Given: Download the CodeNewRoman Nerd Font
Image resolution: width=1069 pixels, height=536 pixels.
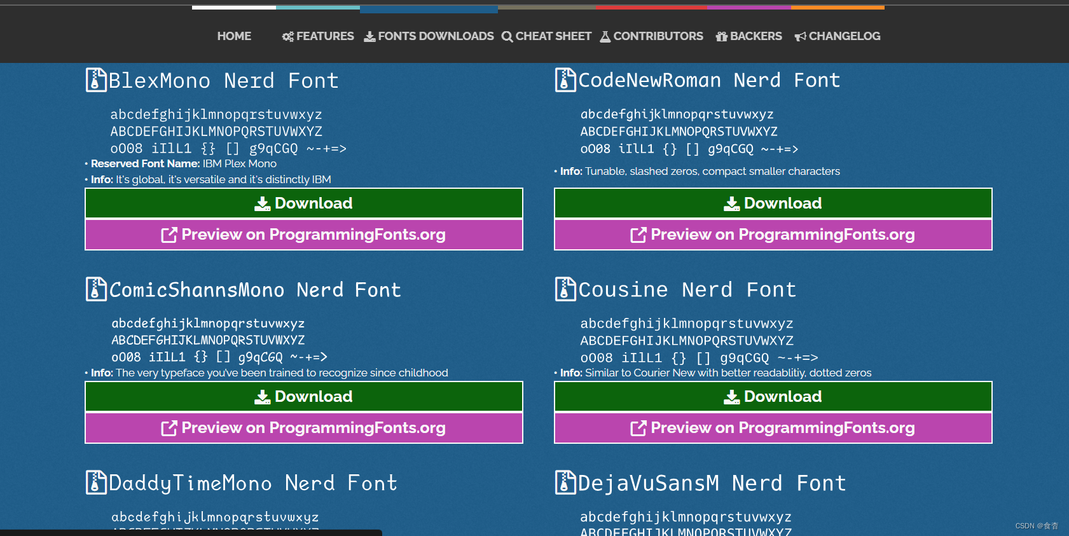Looking at the screenshot, I should 773,203.
